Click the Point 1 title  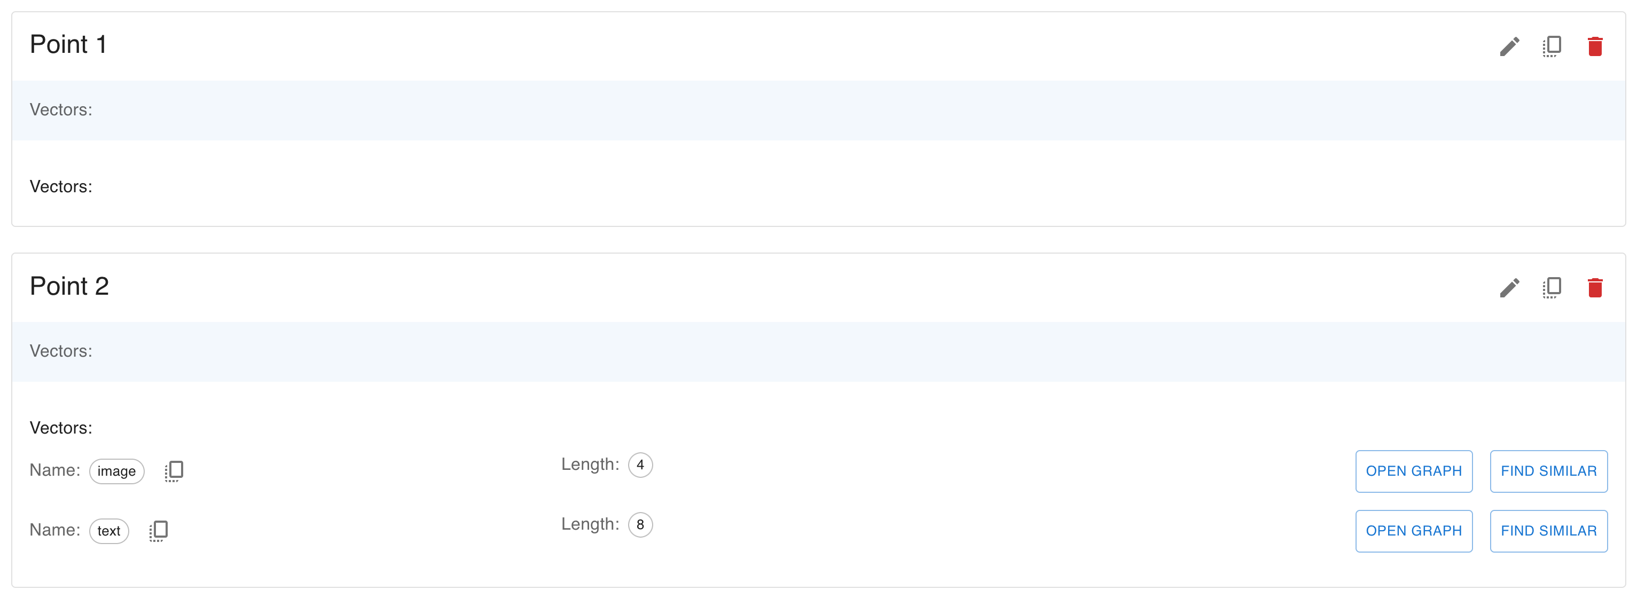tap(68, 45)
